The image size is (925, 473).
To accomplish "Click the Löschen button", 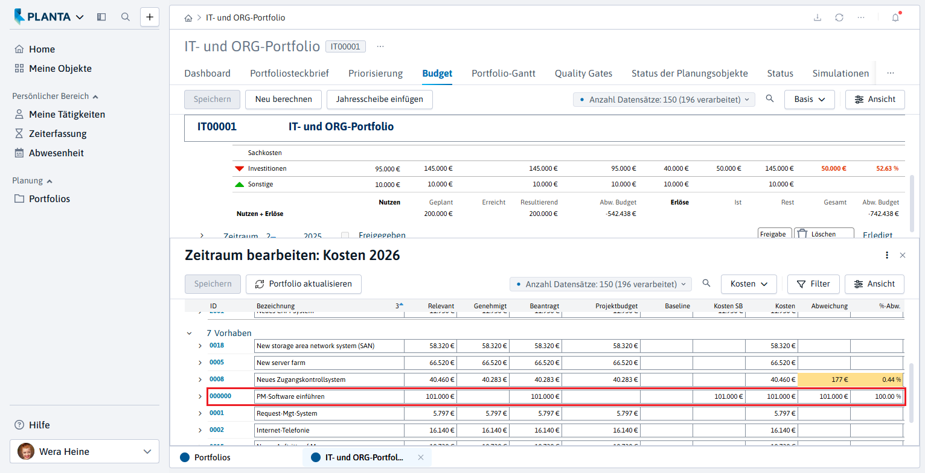I will 824,233.
